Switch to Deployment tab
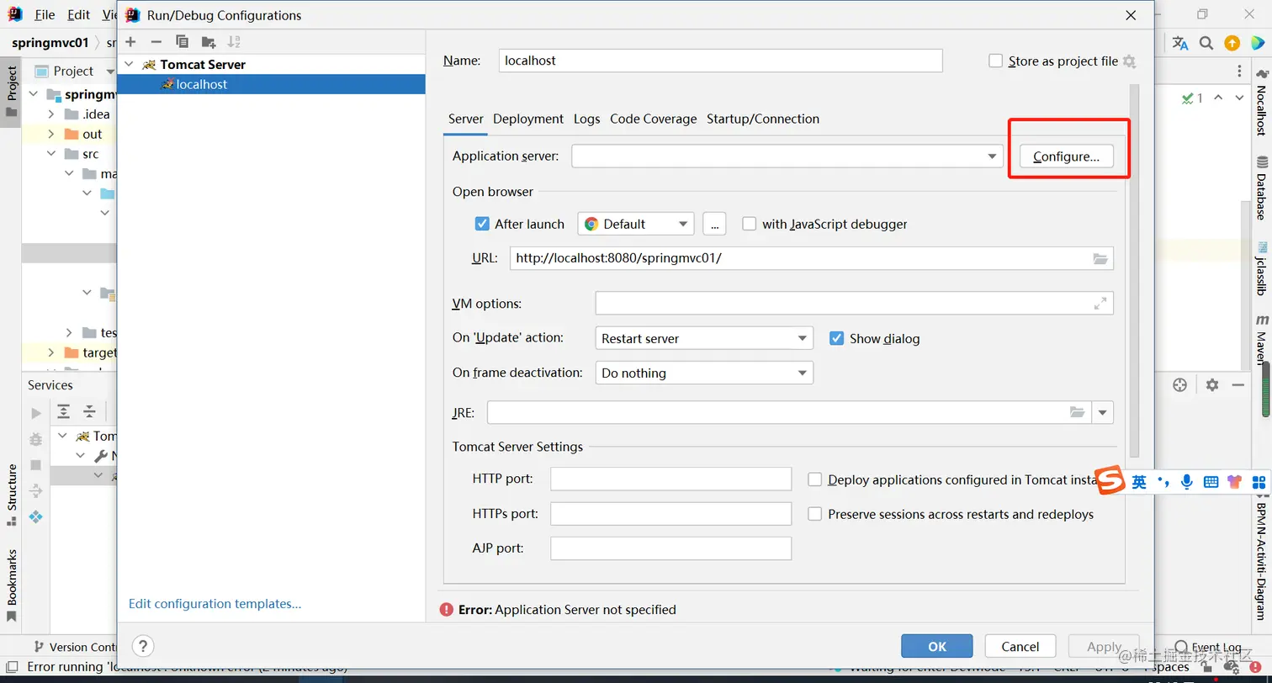This screenshot has width=1272, height=683. point(528,119)
